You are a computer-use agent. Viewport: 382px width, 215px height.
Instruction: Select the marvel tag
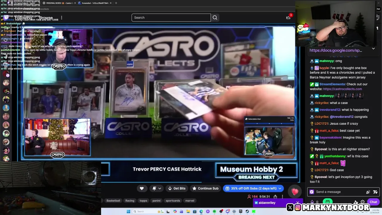click(190, 201)
